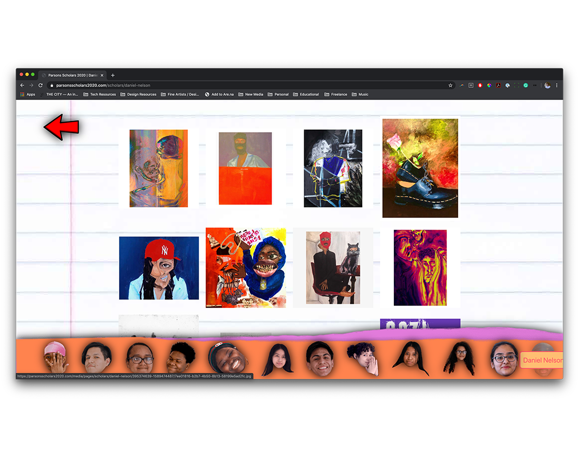Select smiling scholar face, seventh in row
This screenshot has width=579, height=457.
(320, 359)
